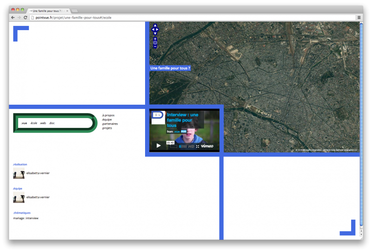Viewport: 372px width, 252px height.
Task: Click elisabetta vernier thumbnail under .réalisation
Action: 19,175
